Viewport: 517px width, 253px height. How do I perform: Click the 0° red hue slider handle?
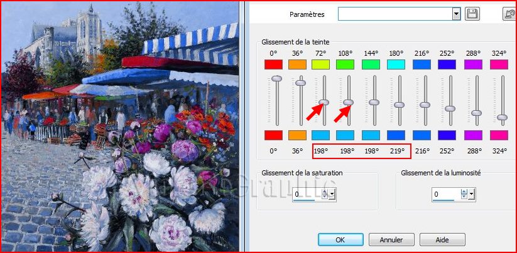tap(275, 78)
